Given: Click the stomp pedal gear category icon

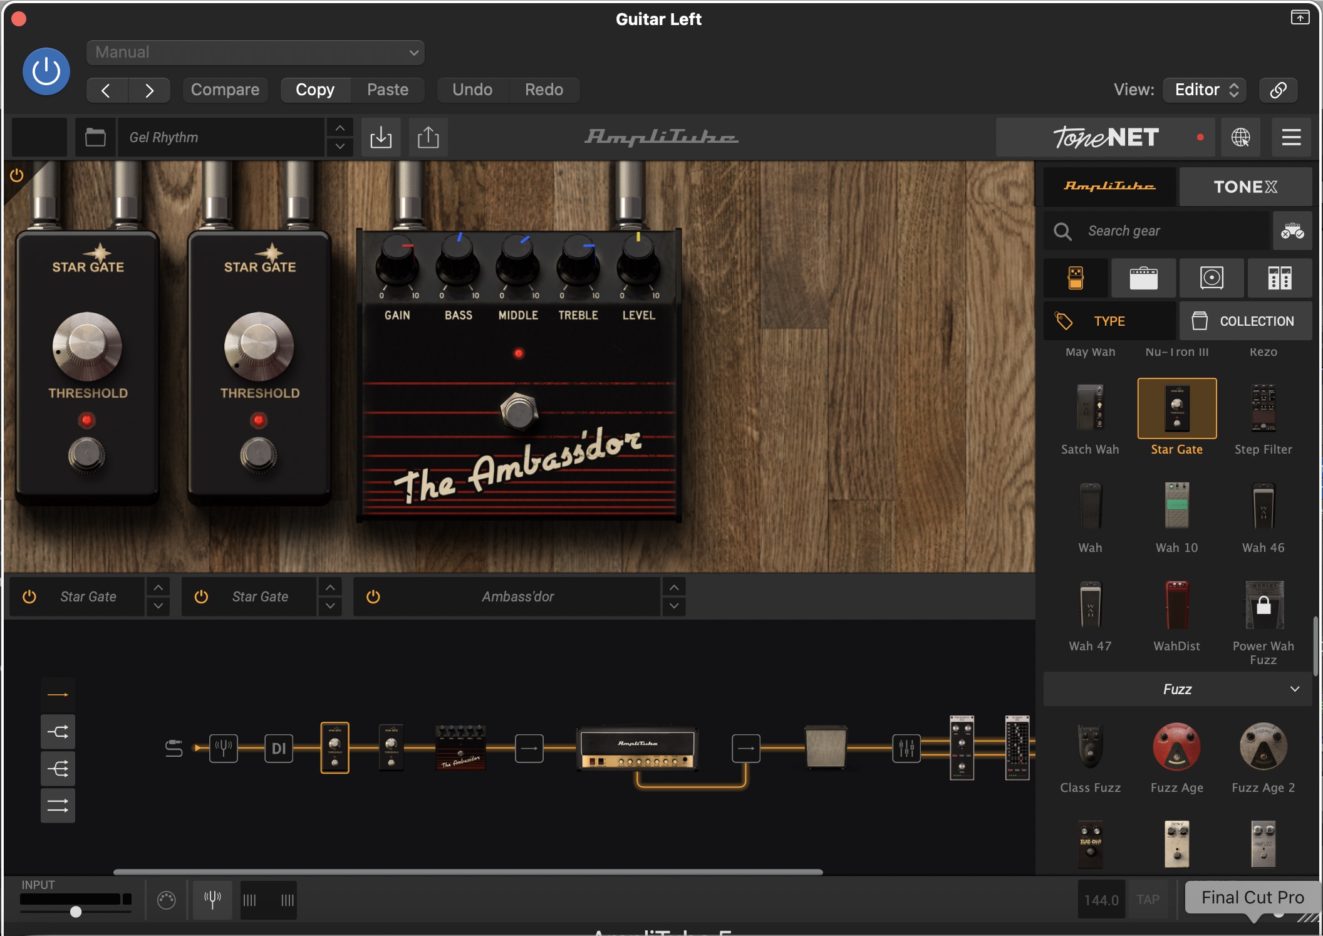Looking at the screenshot, I should (1075, 278).
